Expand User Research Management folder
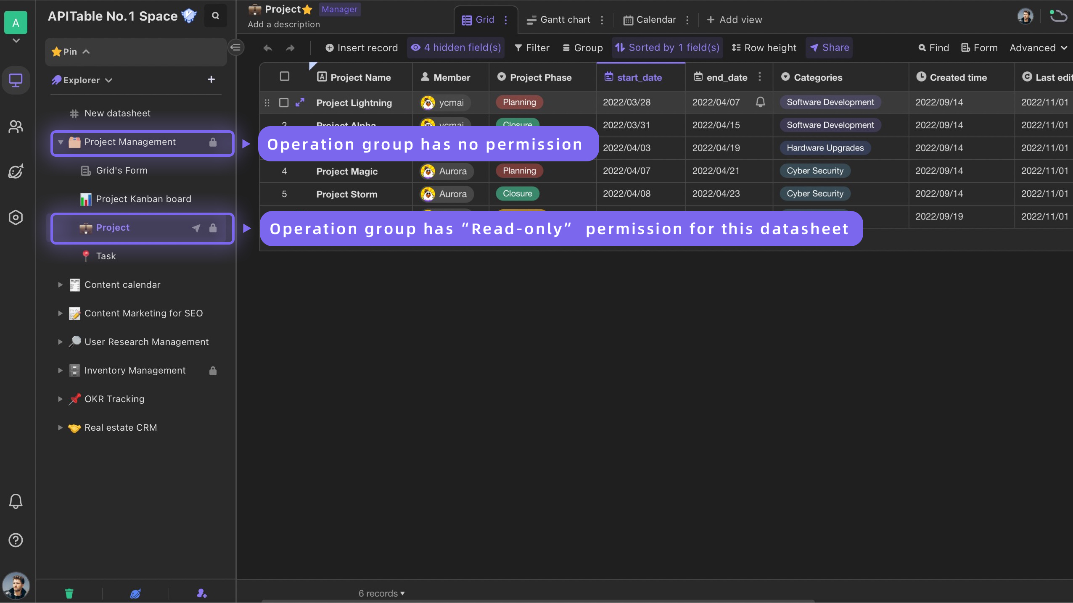The image size is (1073, 603). tap(60, 342)
